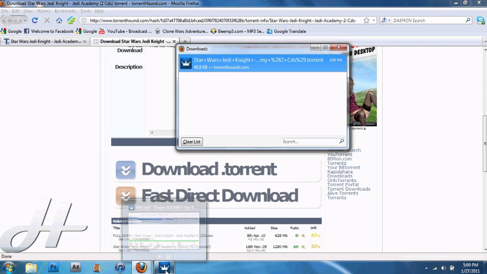Viewport: 487px width, 274px height.
Task: Switch to Firefox taskbar icon
Action: [x=142, y=268]
